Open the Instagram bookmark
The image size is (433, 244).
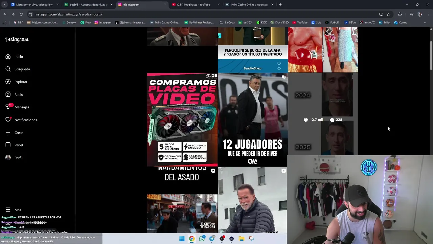(103, 23)
